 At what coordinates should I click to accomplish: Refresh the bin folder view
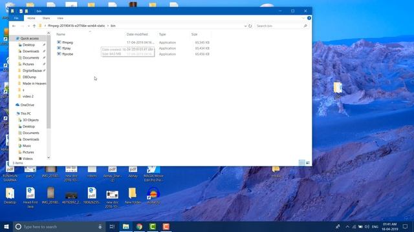click(x=250, y=26)
